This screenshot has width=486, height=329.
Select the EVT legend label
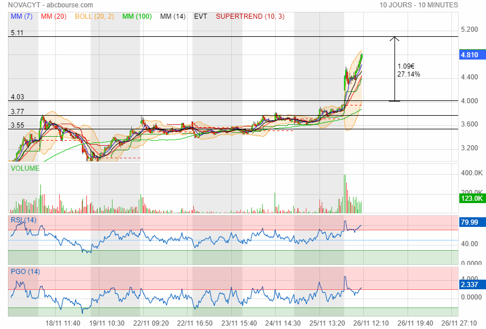click(x=201, y=16)
